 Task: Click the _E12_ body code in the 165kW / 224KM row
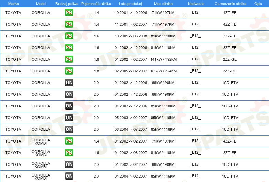[195, 71]
